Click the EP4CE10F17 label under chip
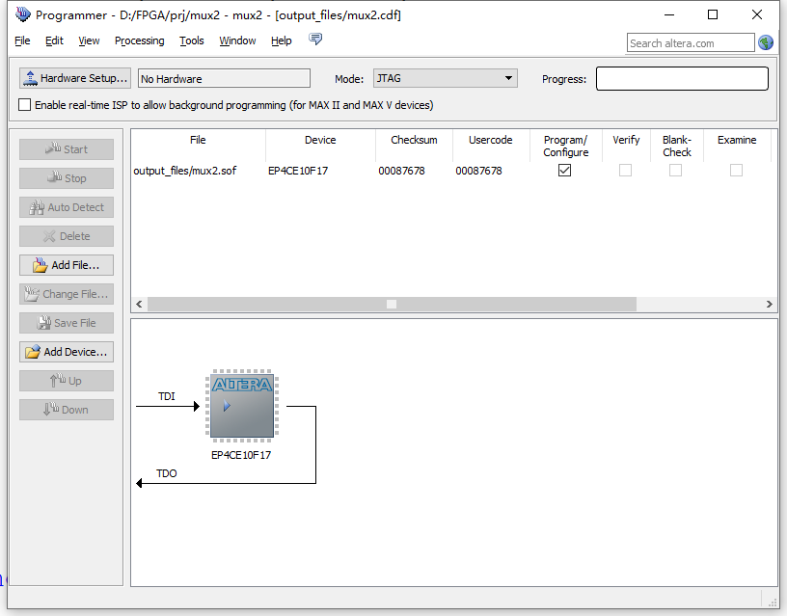Screen dimensions: 787x616 (x=241, y=455)
